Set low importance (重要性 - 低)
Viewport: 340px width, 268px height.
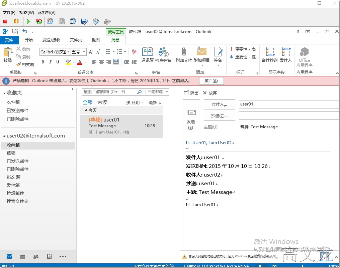(243, 57)
